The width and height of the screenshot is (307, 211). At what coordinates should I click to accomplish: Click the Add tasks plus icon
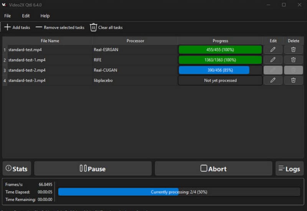8,27
